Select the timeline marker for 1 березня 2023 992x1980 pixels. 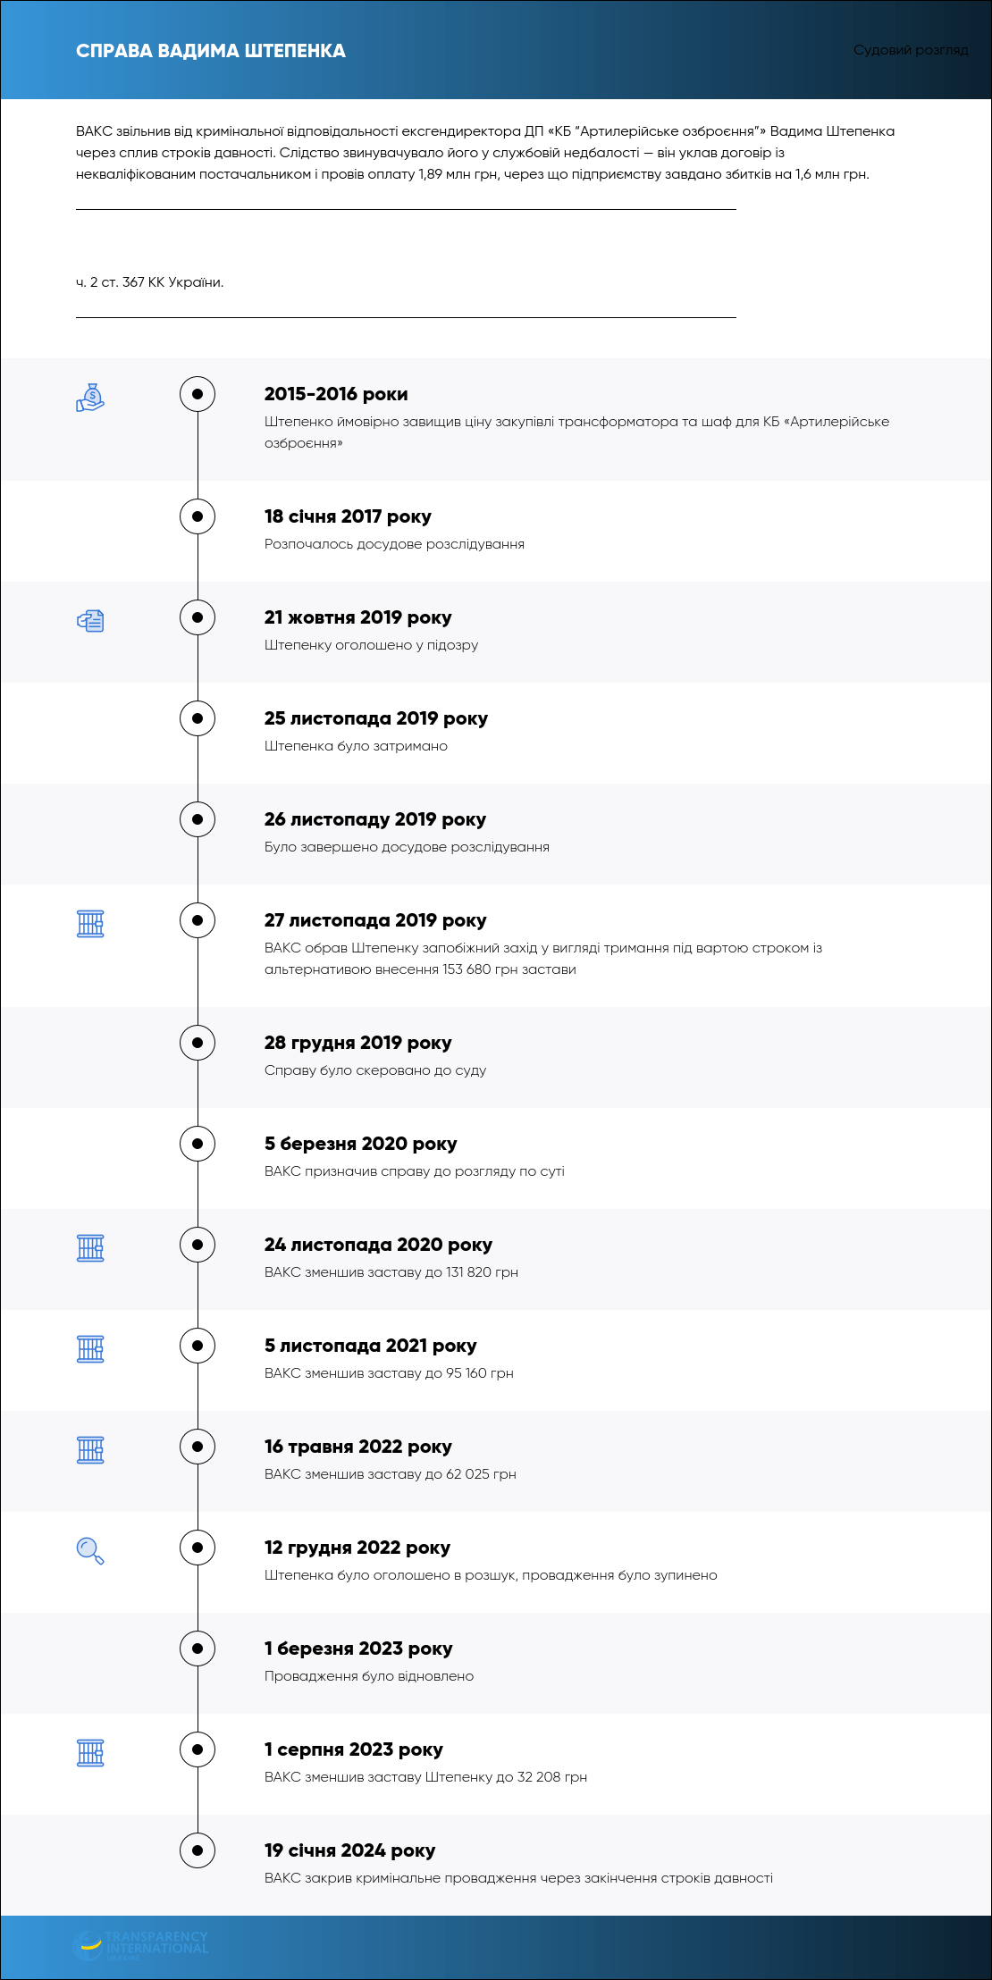point(198,1649)
